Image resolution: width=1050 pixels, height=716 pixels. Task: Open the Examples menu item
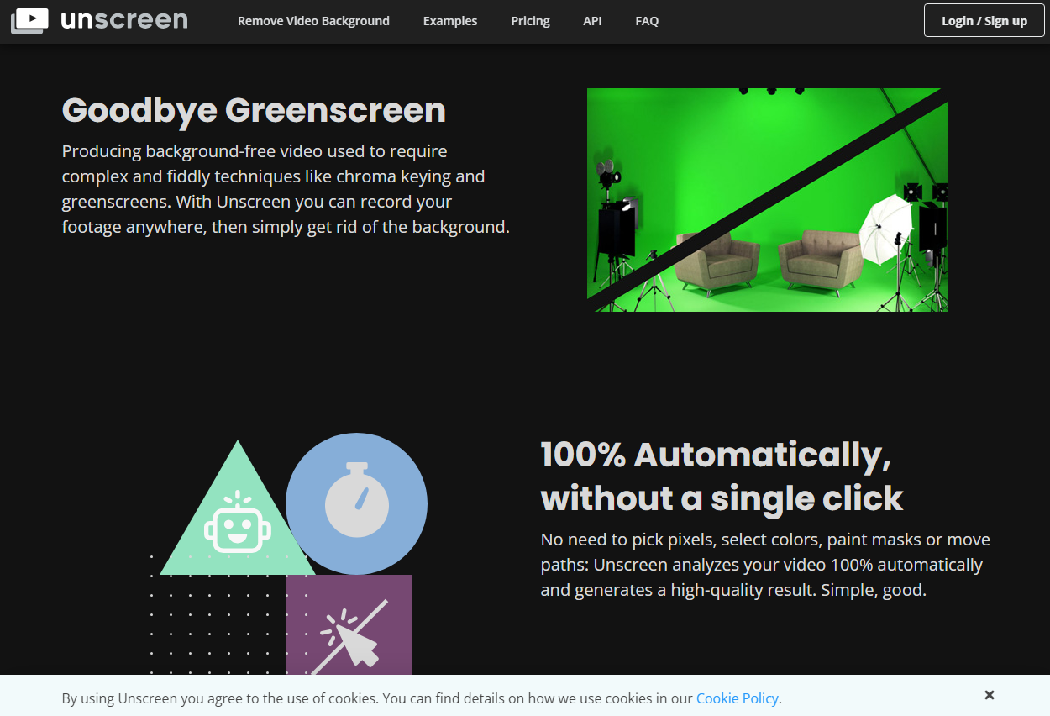(450, 21)
